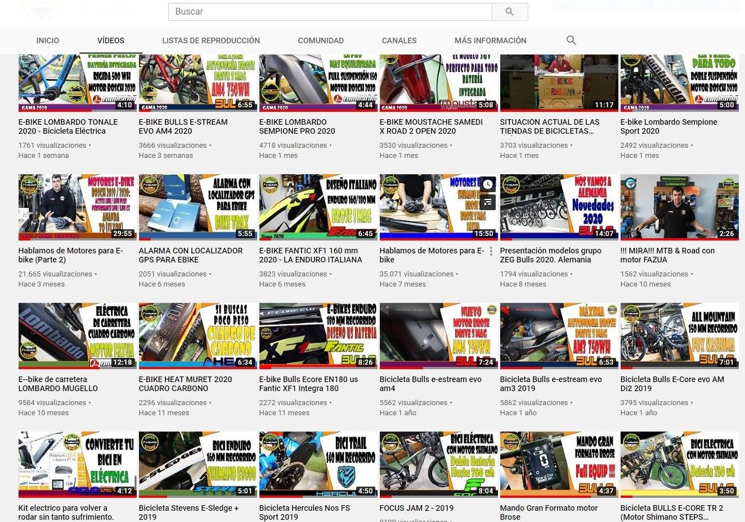The height and width of the screenshot is (522, 745).
Task: Open LISTAS DE REPRODUCCIÓN tab
Action: (211, 40)
